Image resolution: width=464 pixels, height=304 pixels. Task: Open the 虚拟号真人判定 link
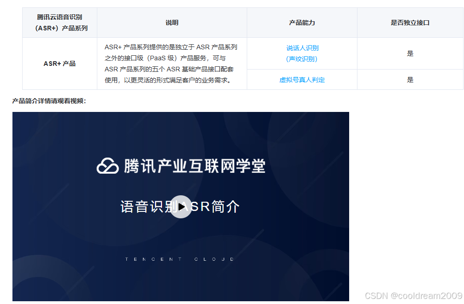302,80
